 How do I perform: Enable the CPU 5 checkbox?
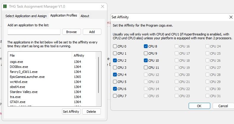click(115, 82)
